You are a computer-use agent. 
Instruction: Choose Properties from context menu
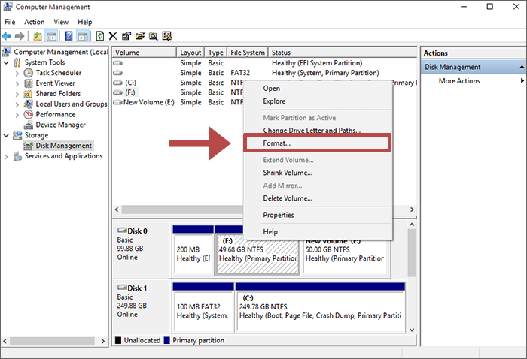(318, 215)
